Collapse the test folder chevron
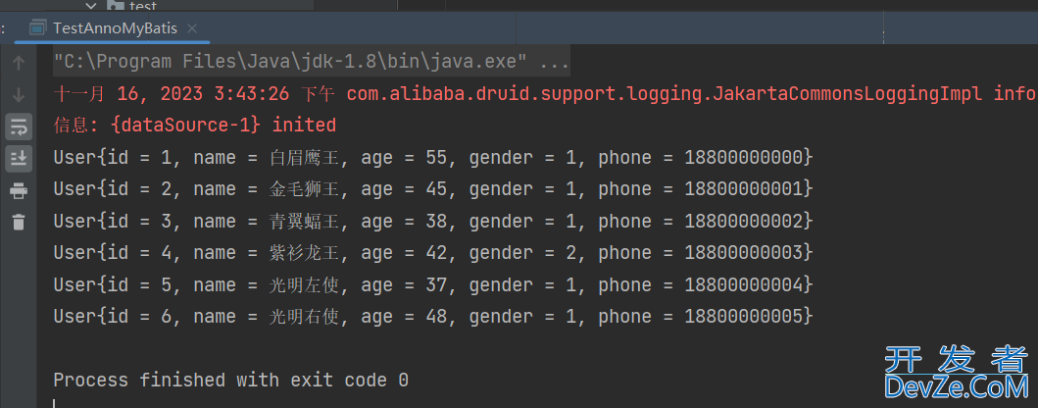Screen dimensions: 1038x408 91,6
